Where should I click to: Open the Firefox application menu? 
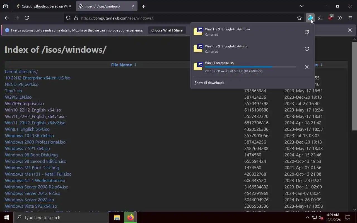click(x=350, y=18)
